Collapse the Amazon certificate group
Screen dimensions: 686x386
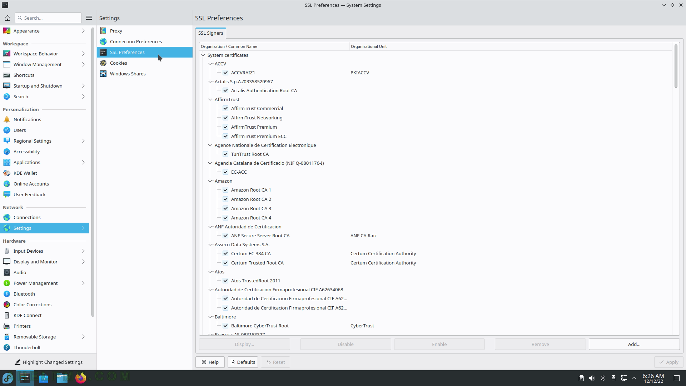(x=210, y=181)
